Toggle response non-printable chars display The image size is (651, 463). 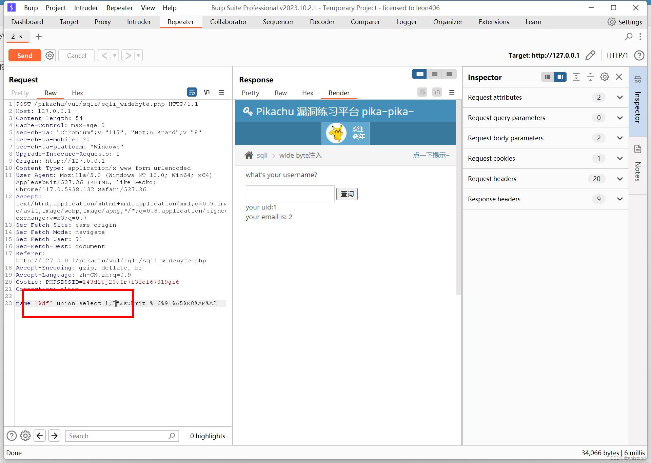click(437, 92)
